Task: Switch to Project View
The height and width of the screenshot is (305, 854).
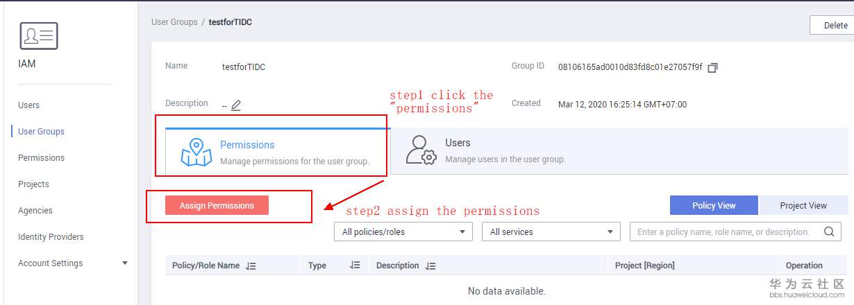Action: [803, 205]
